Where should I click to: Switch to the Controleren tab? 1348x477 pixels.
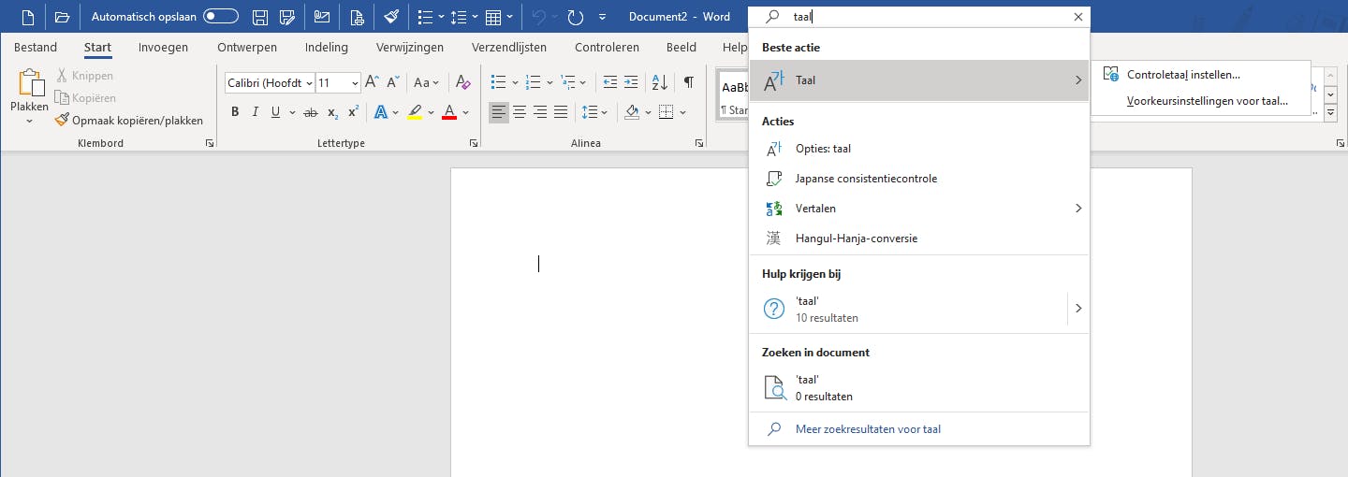coord(607,47)
